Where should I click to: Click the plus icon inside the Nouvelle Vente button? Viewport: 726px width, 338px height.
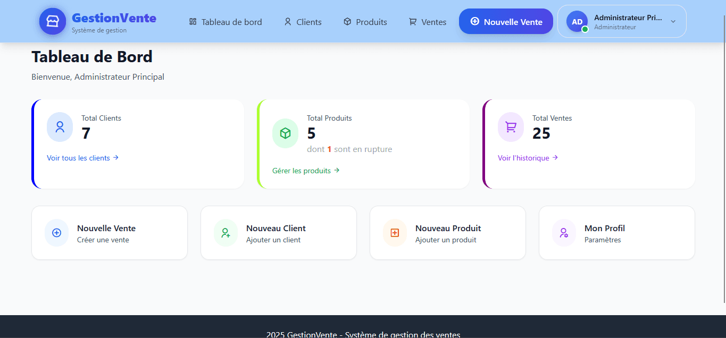pyautogui.click(x=475, y=21)
